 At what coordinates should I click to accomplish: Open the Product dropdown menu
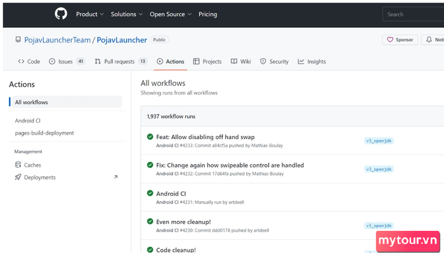[x=90, y=14]
